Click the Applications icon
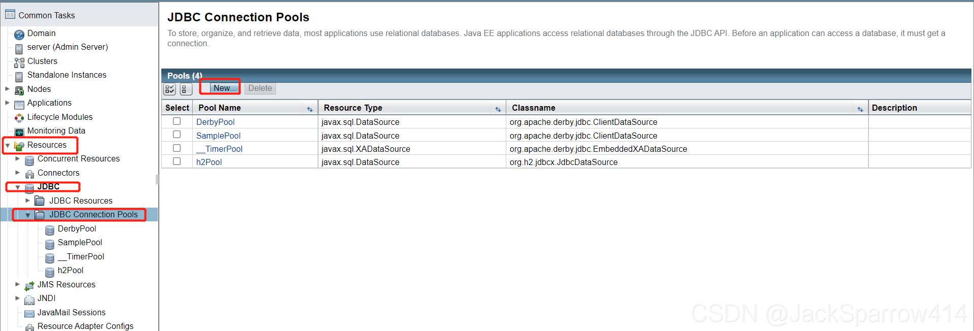 click(x=19, y=105)
